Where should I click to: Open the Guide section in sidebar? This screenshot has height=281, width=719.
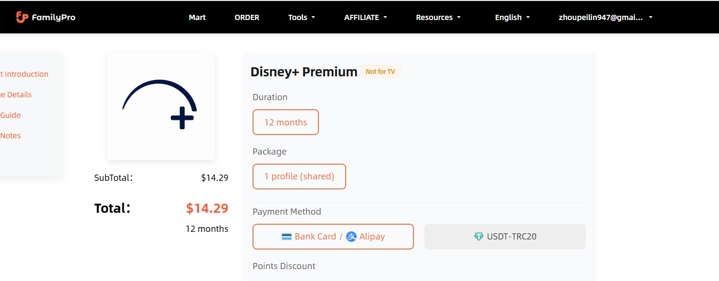pyautogui.click(x=11, y=115)
